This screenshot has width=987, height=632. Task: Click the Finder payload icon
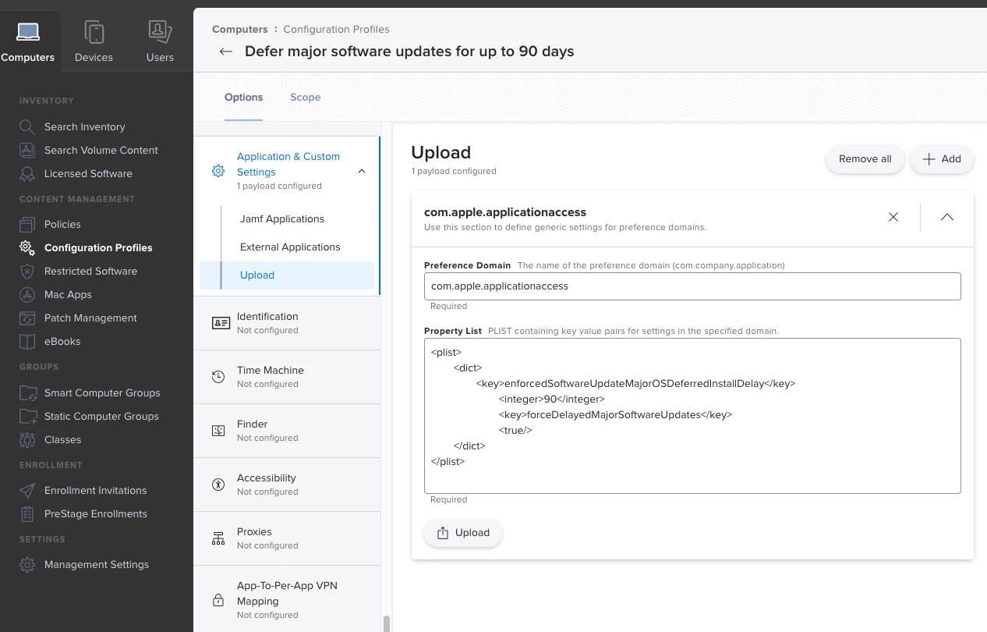(218, 431)
